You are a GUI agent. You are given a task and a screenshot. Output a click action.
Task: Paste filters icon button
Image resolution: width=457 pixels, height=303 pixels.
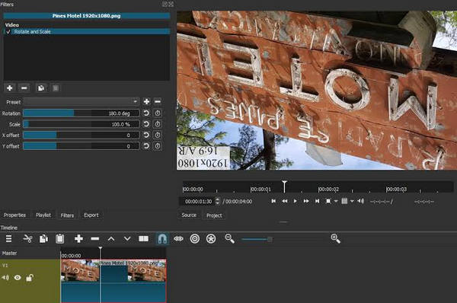[56, 88]
